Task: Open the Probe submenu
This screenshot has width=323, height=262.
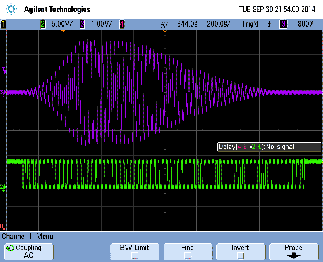Action: 294,251
